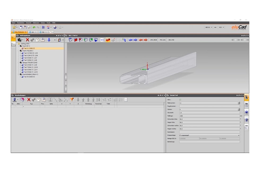Select Teil 3 (2912) in the tree
The width and height of the screenshot is (260, 173).
pyautogui.click(x=31, y=56)
